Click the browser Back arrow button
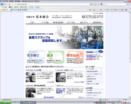 [2, 4]
